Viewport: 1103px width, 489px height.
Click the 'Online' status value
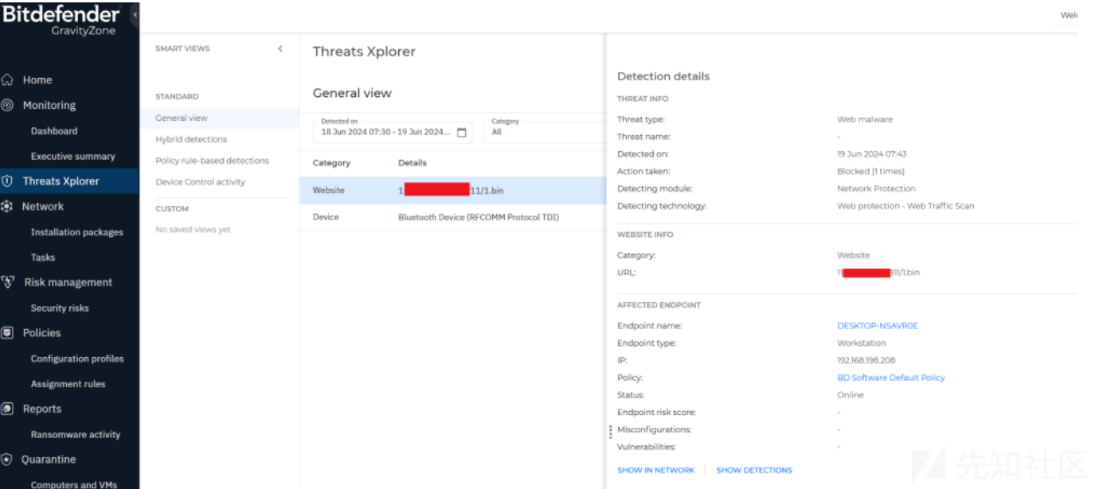click(x=851, y=395)
